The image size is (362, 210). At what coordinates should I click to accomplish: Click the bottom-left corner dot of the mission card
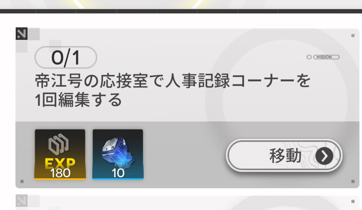(x=22, y=181)
